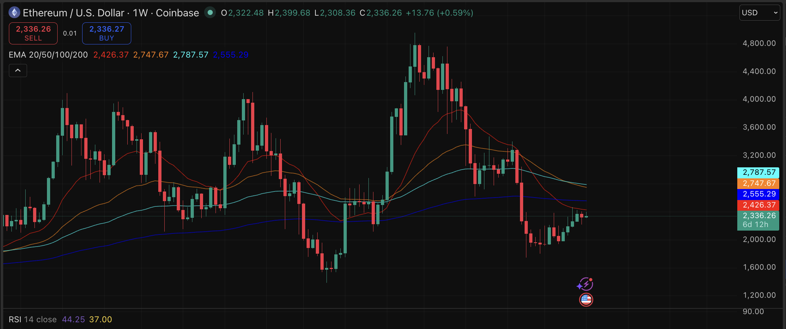Open the USD currency dropdown

click(x=760, y=13)
